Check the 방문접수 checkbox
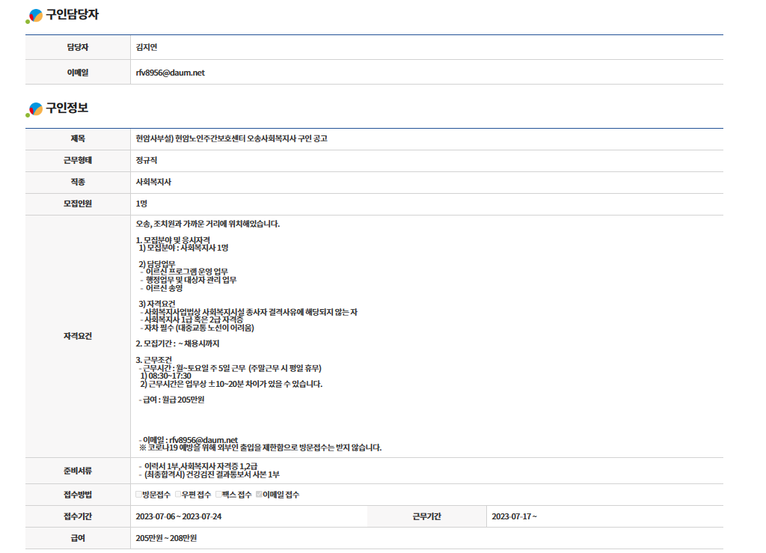This screenshot has height=553, width=766. coord(139,495)
